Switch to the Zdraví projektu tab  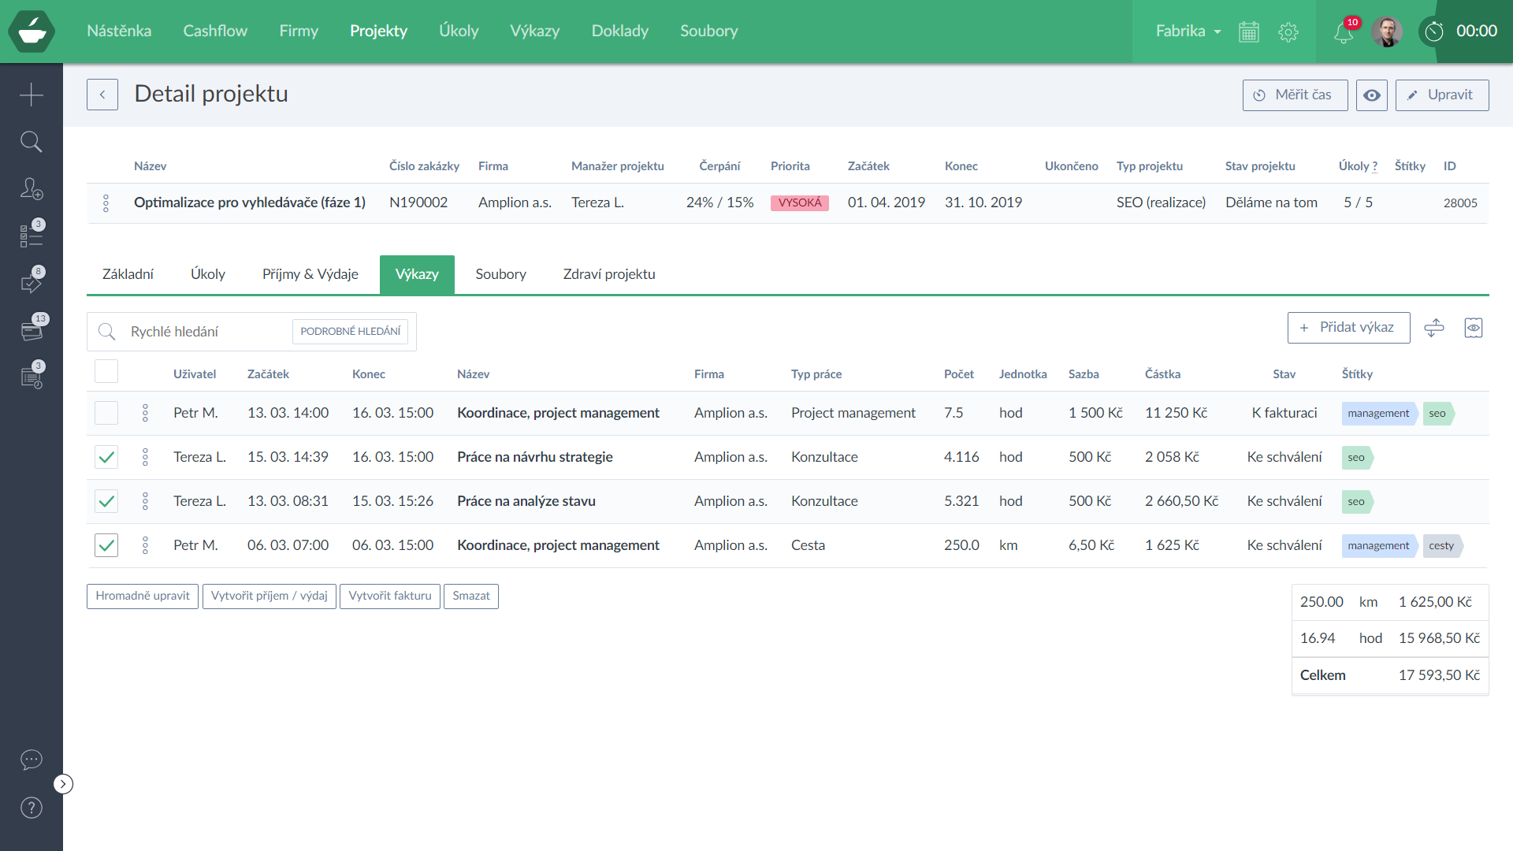[609, 274]
